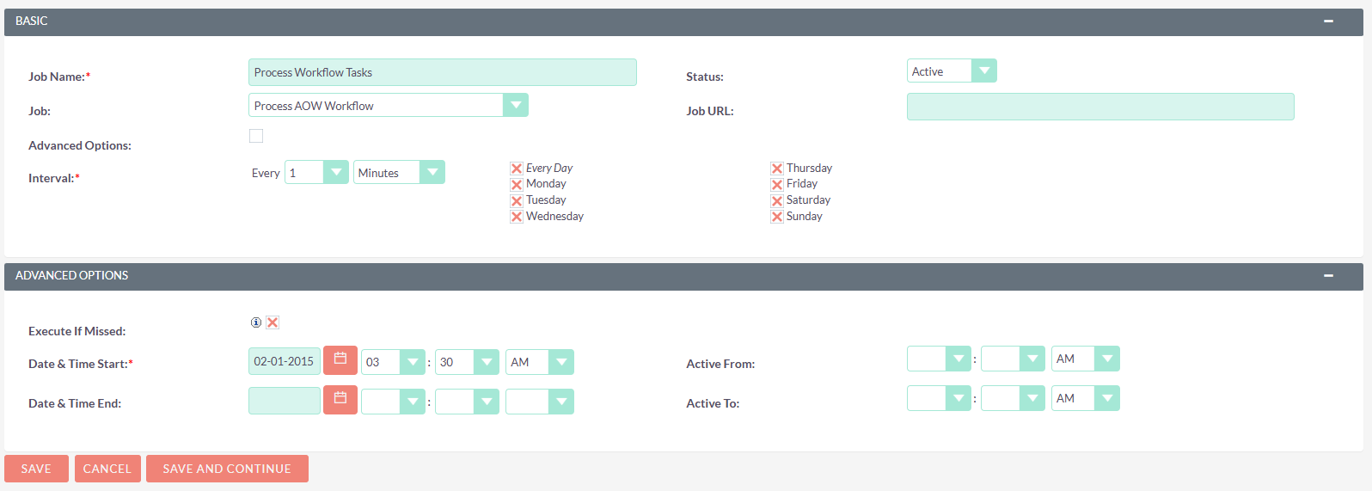Click the Execute If Missed info icon

pyautogui.click(x=255, y=322)
